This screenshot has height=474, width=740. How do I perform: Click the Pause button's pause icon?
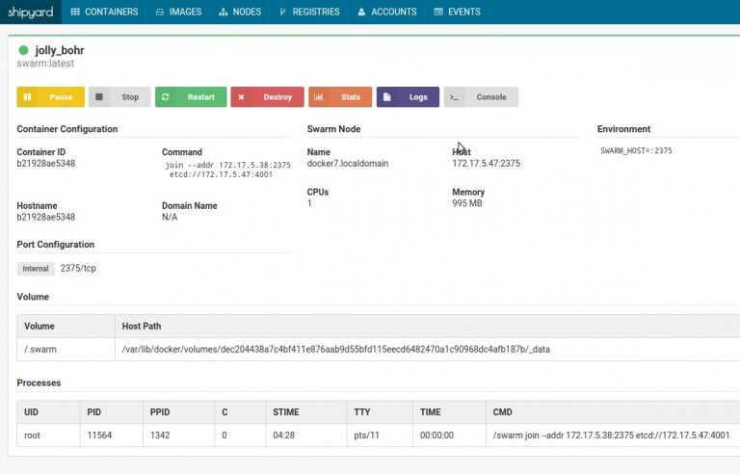point(27,96)
